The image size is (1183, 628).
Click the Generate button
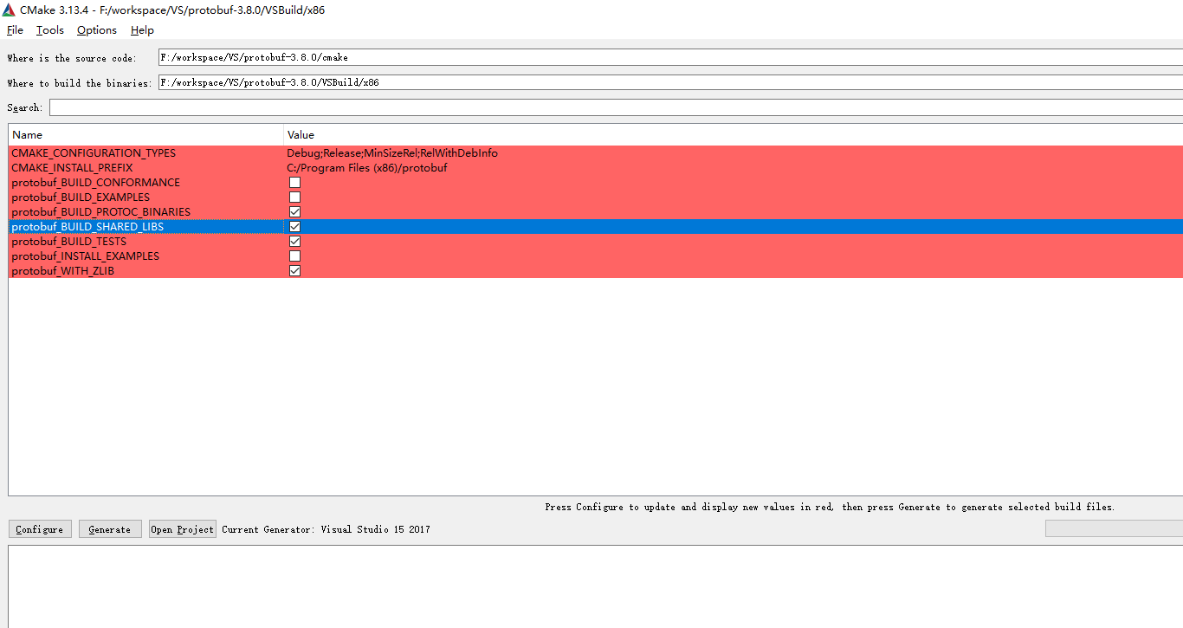coord(110,529)
